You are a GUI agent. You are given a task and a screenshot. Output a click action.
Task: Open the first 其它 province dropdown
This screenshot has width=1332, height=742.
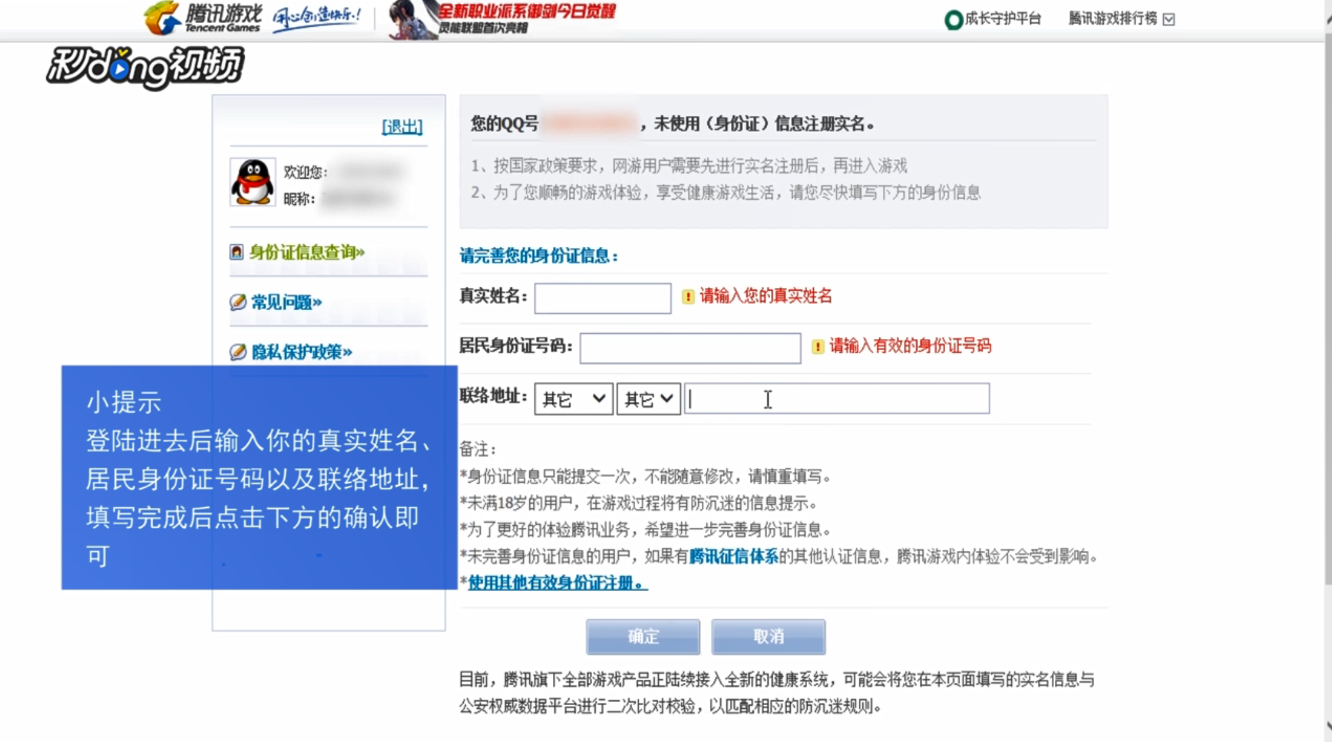click(574, 399)
